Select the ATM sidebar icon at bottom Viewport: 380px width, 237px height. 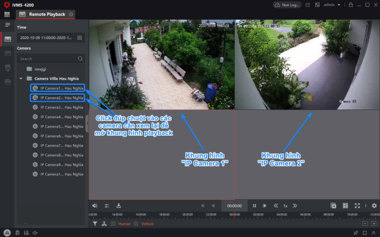(x=8, y=82)
